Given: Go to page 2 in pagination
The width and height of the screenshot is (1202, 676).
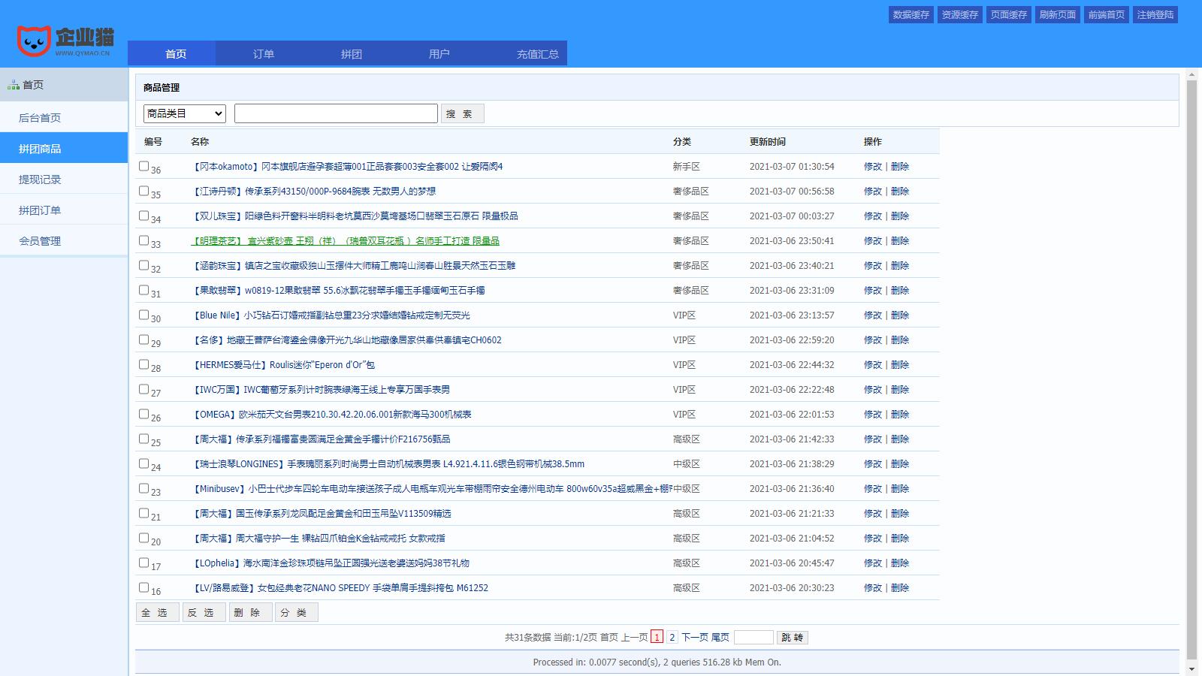Looking at the screenshot, I should 672,637.
